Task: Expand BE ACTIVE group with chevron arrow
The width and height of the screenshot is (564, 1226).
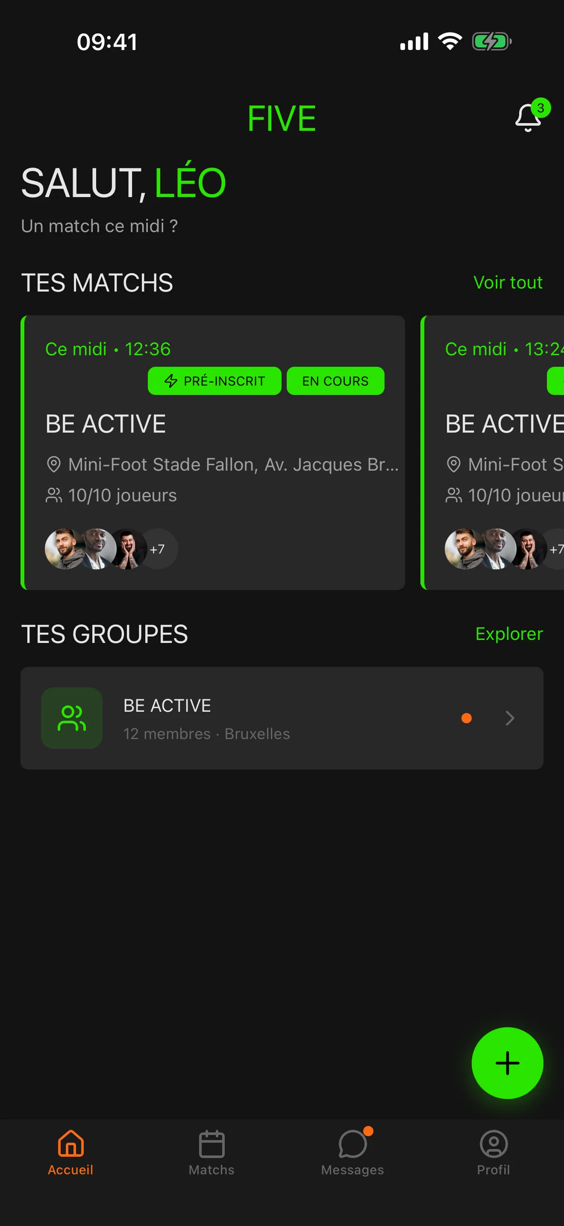Action: [x=510, y=718]
